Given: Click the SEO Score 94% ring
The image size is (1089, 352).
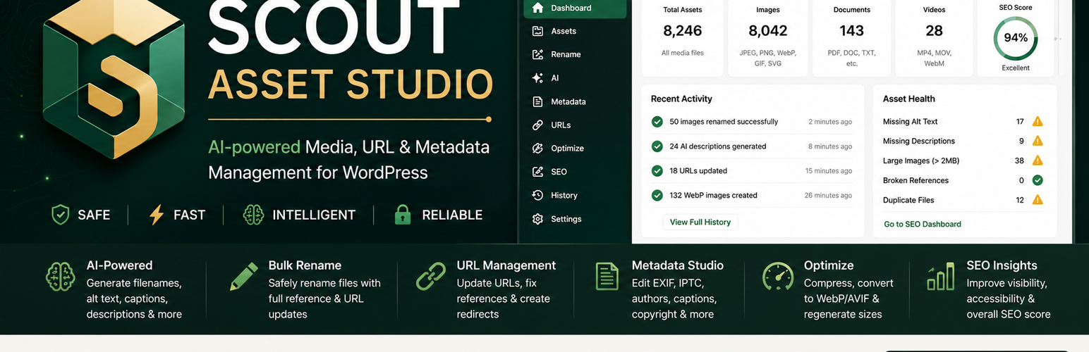Looking at the screenshot, I should point(1016,38).
